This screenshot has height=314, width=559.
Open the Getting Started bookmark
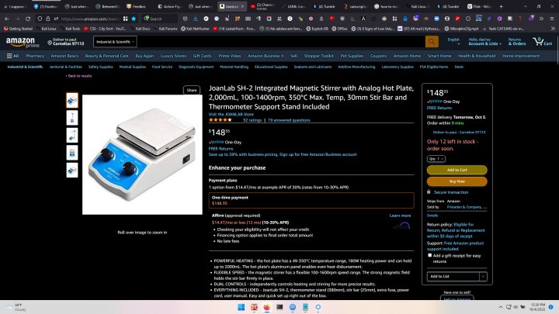pos(18,29)
